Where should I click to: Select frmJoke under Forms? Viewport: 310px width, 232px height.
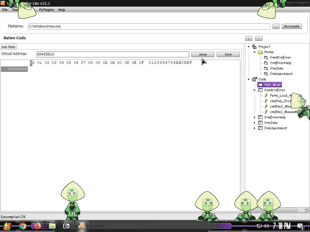pos(277,69)
